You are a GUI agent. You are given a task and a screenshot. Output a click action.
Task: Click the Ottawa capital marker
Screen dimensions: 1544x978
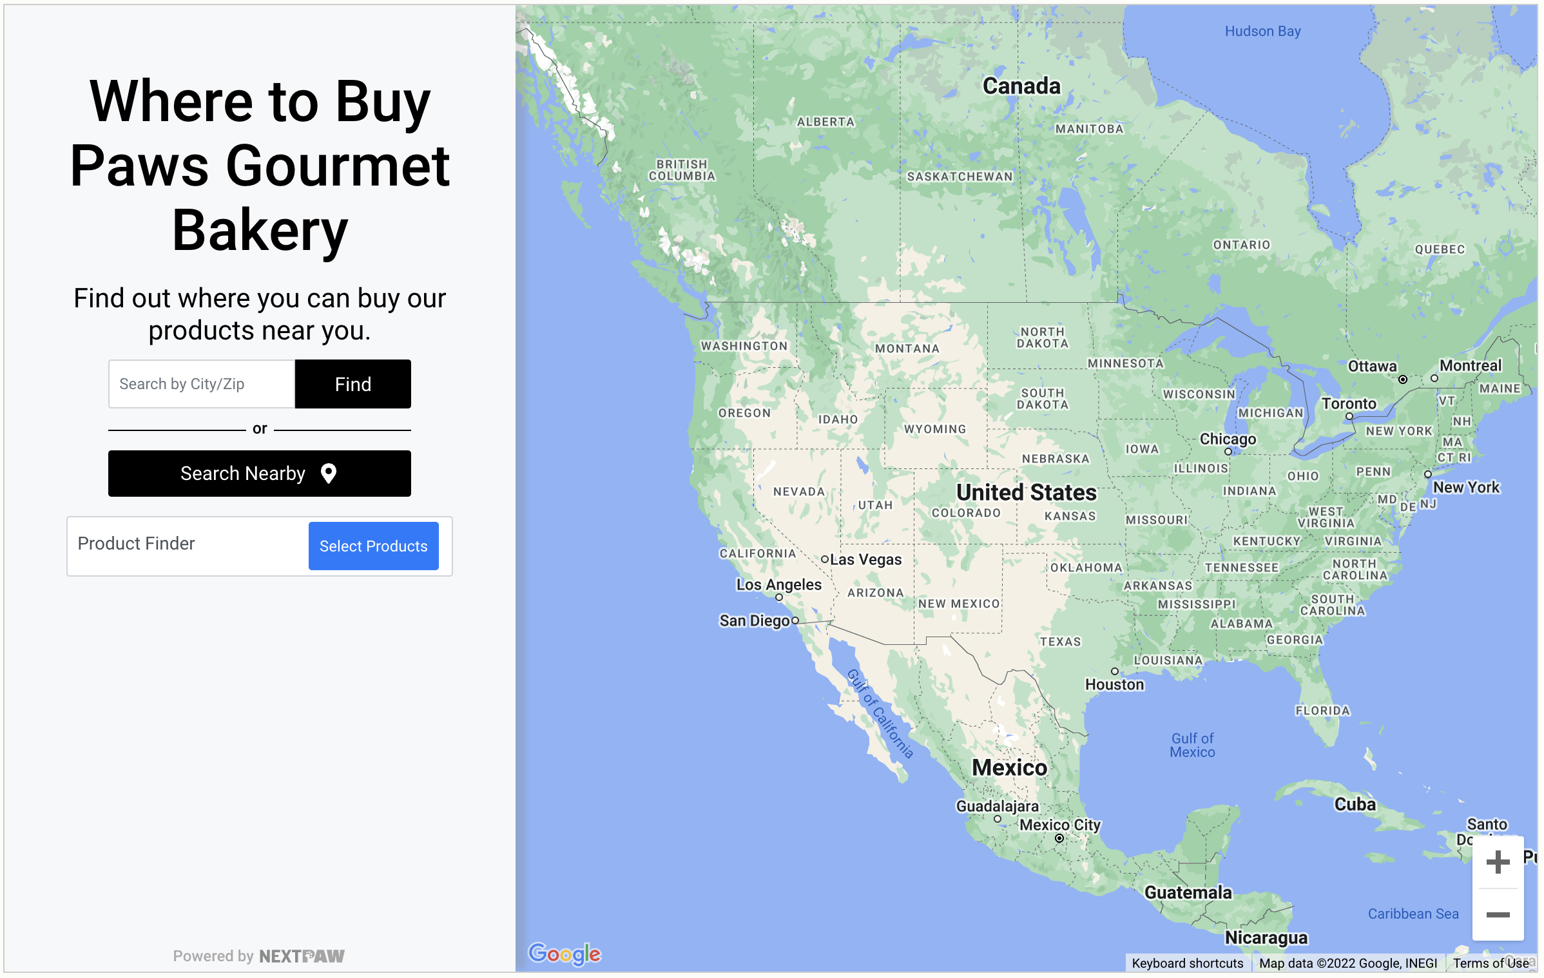(x=1402, y=379)
